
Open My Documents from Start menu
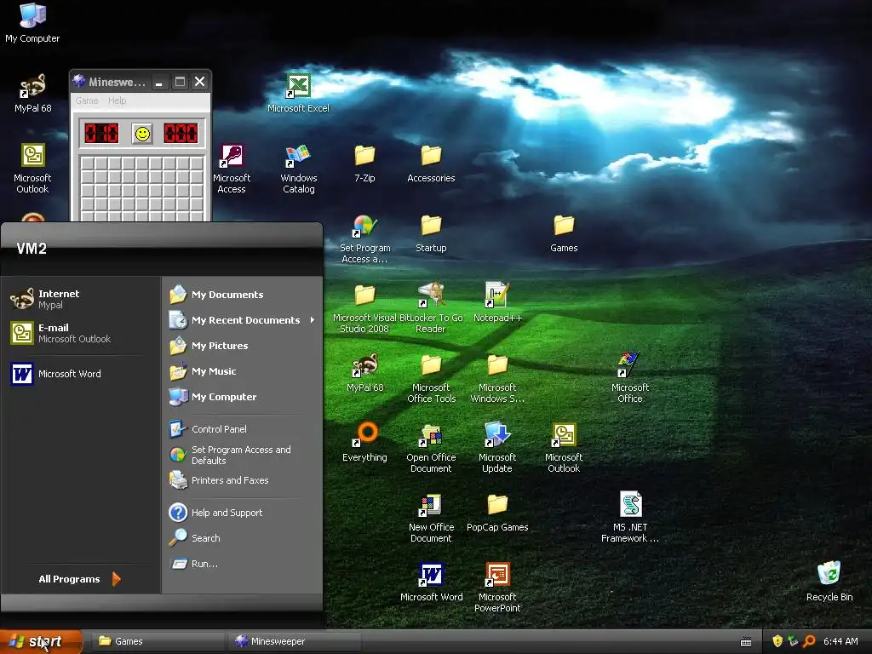coord(243,294)
